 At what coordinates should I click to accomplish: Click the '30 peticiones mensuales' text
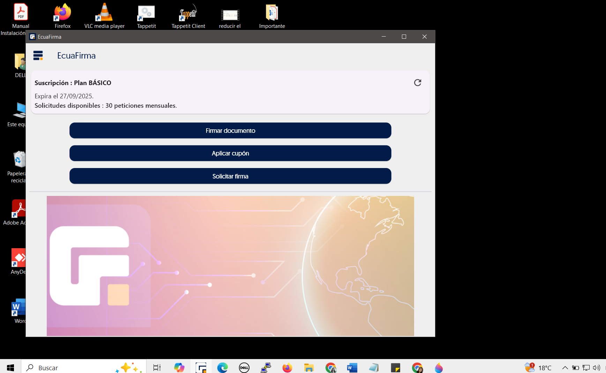point(141,106)
